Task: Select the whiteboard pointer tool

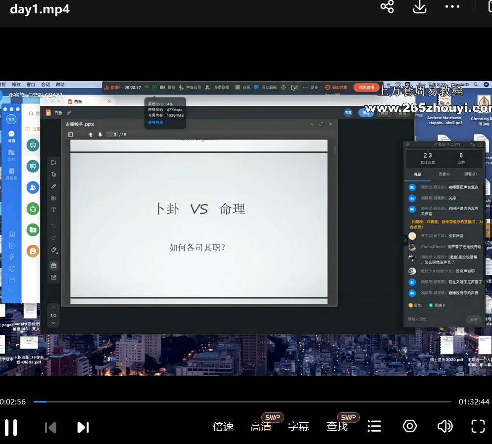Action: [53, 174]
